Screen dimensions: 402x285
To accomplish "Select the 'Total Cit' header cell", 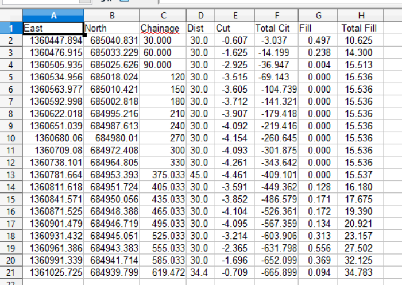I will [276, 28].
